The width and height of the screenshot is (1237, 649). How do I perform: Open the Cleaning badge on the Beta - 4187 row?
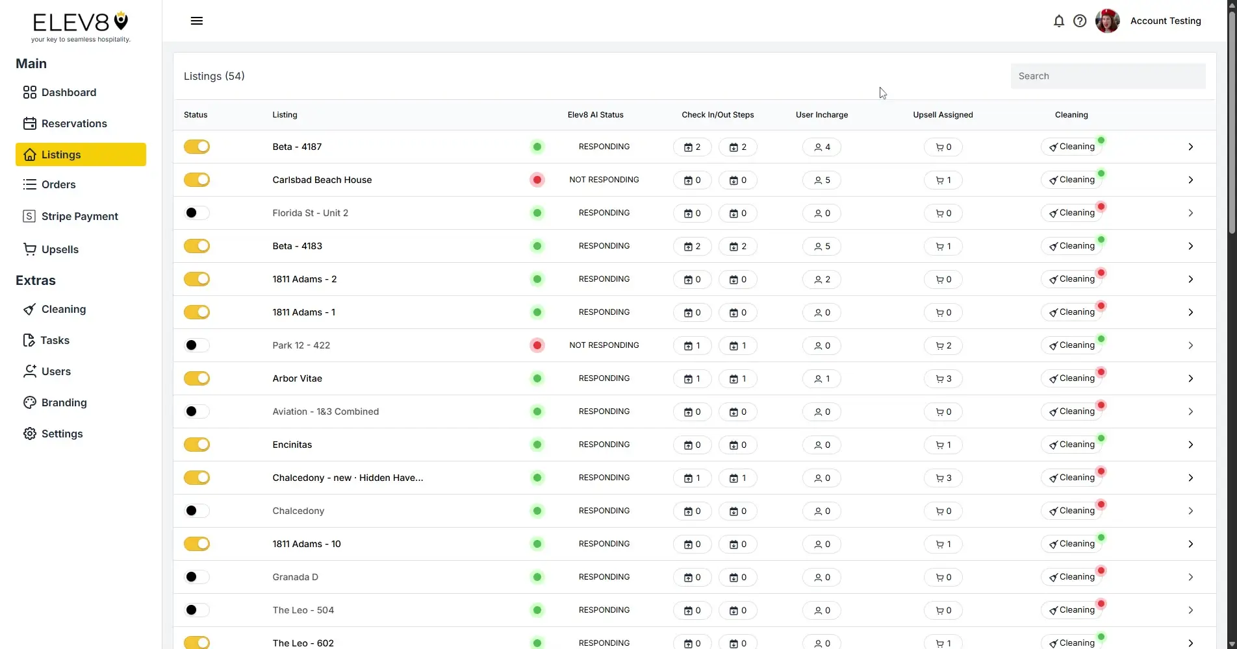pos(1071,146)
